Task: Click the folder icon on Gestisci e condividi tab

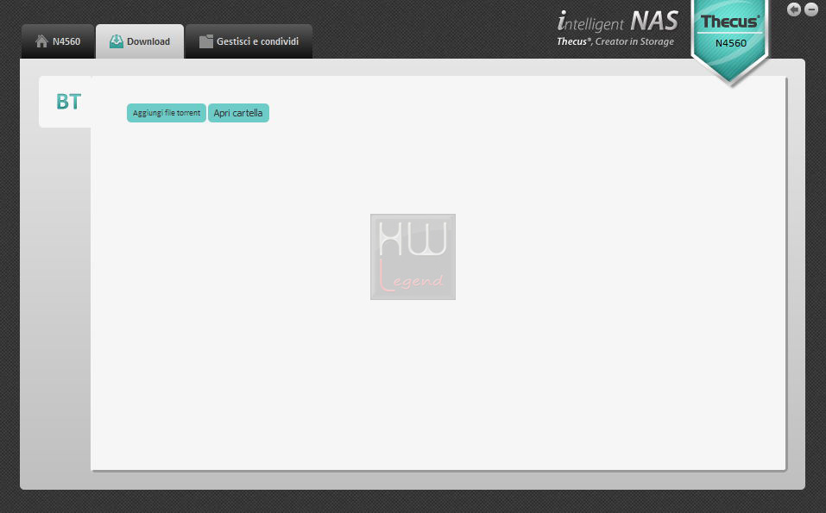Action: pyautogui.click(x=206, y=41)
